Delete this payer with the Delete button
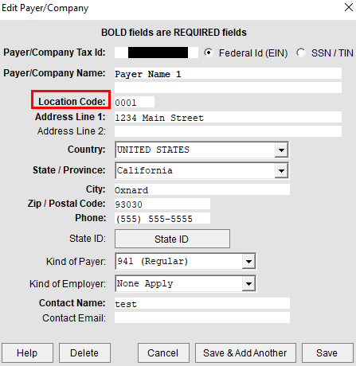The width and height of the screenshot is (356, 366). click(x=84, y=352)
